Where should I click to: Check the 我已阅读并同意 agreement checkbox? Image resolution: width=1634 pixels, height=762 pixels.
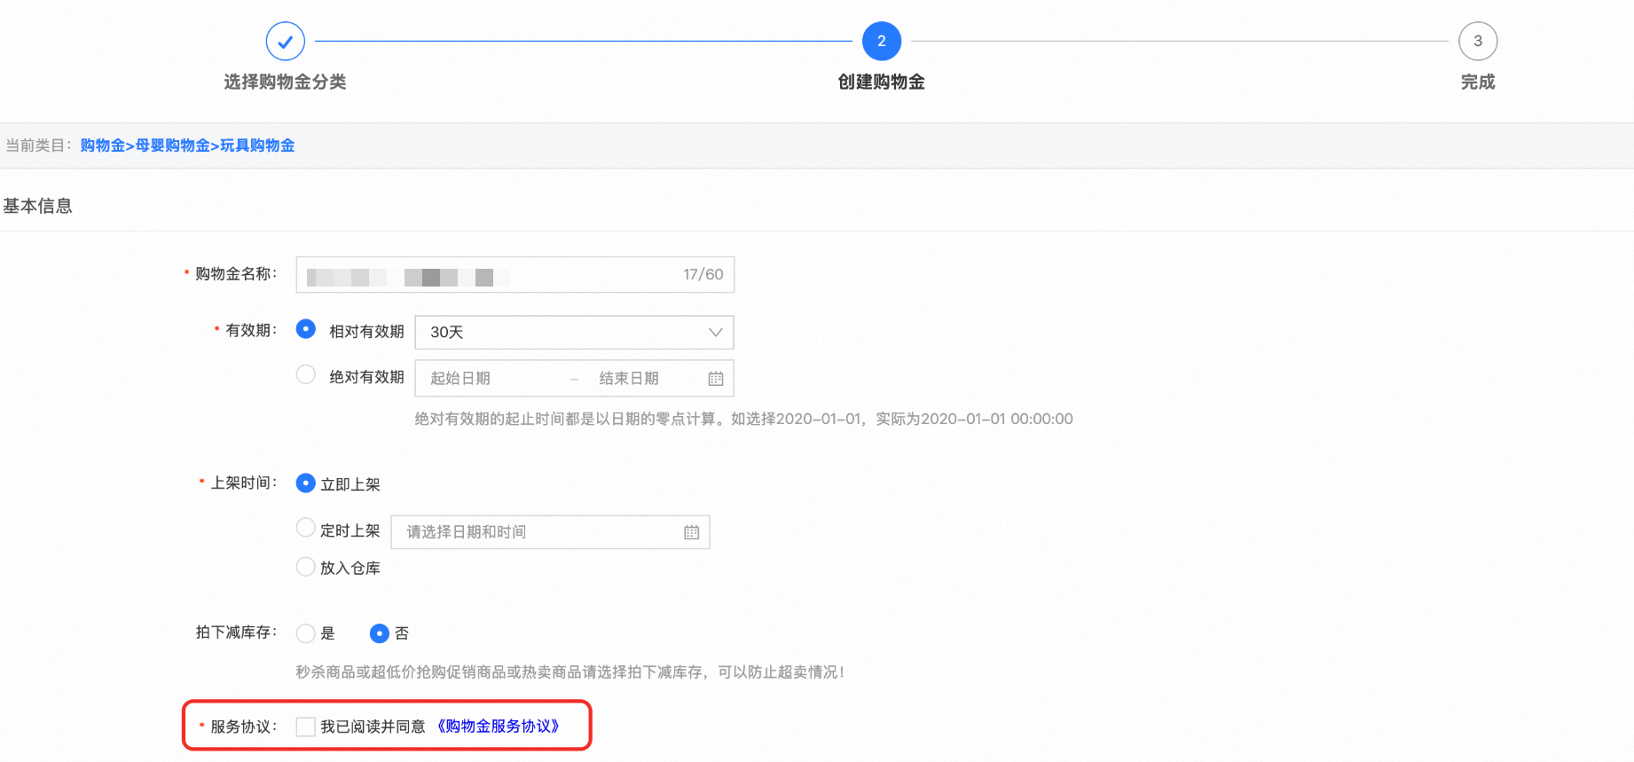tap(306, 727)
